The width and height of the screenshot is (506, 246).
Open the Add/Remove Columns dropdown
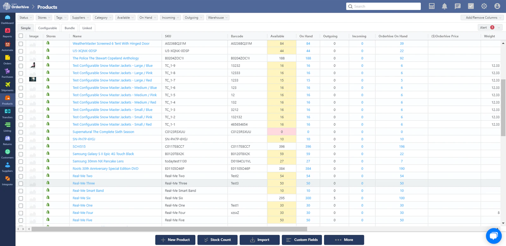coord(482,18)
